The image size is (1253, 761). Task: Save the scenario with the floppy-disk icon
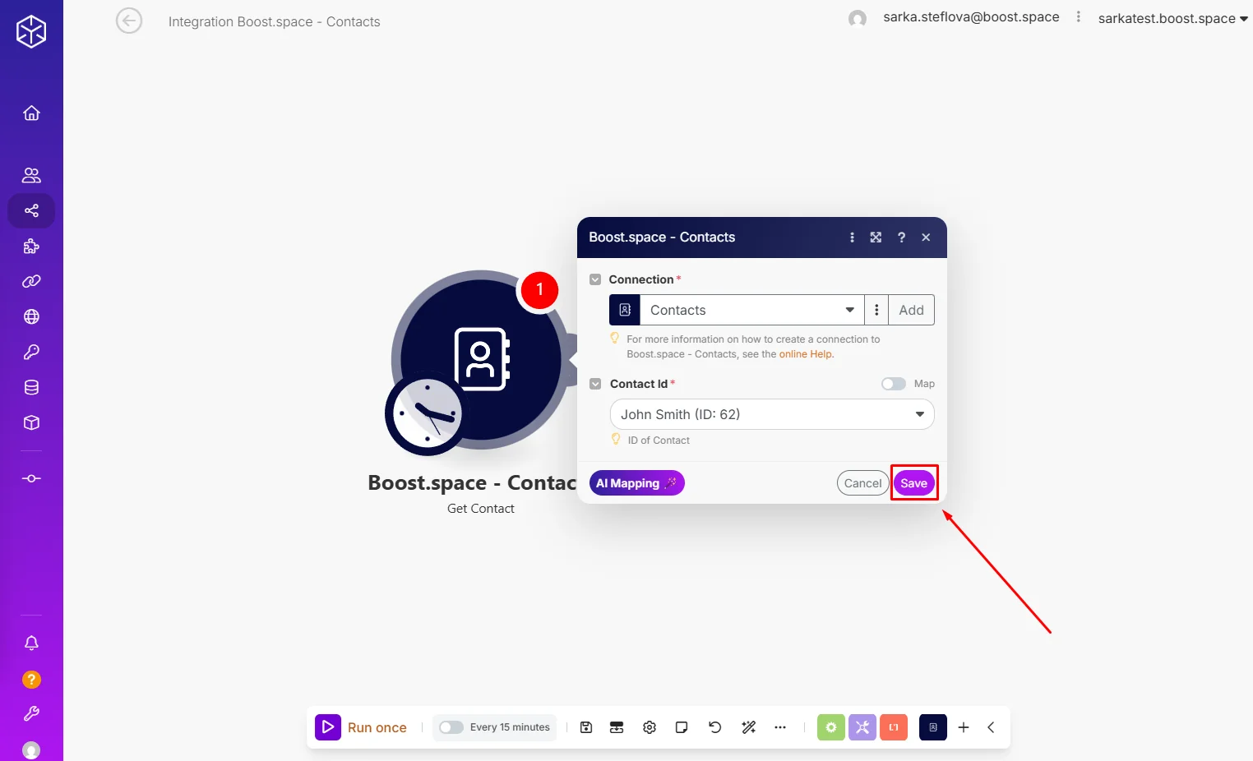pyautogui.click(x=586, y=727)
